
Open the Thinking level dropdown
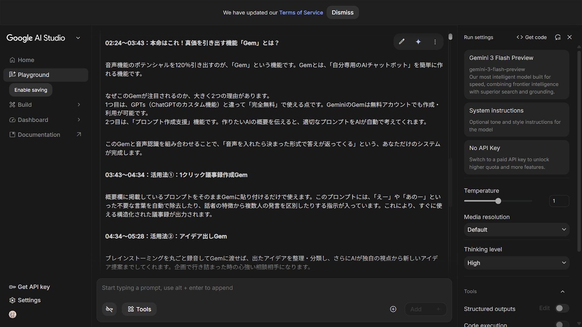click(x=517, y=263)
